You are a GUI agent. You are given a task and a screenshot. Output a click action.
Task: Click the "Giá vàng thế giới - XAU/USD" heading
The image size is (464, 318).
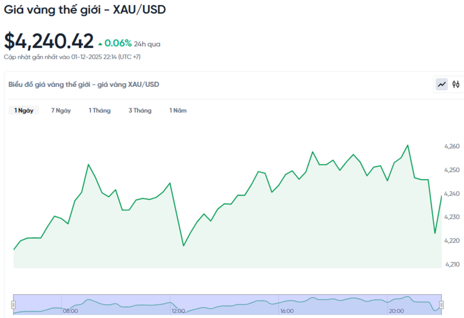click(85, 10)
